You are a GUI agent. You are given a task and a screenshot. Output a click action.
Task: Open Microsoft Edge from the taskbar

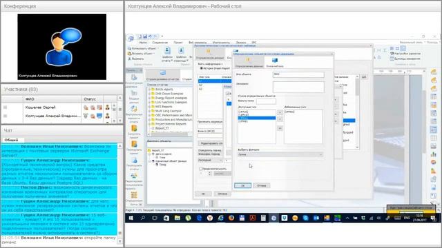200,218
